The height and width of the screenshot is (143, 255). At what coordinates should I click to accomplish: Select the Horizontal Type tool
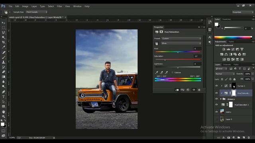coord(4,97)
